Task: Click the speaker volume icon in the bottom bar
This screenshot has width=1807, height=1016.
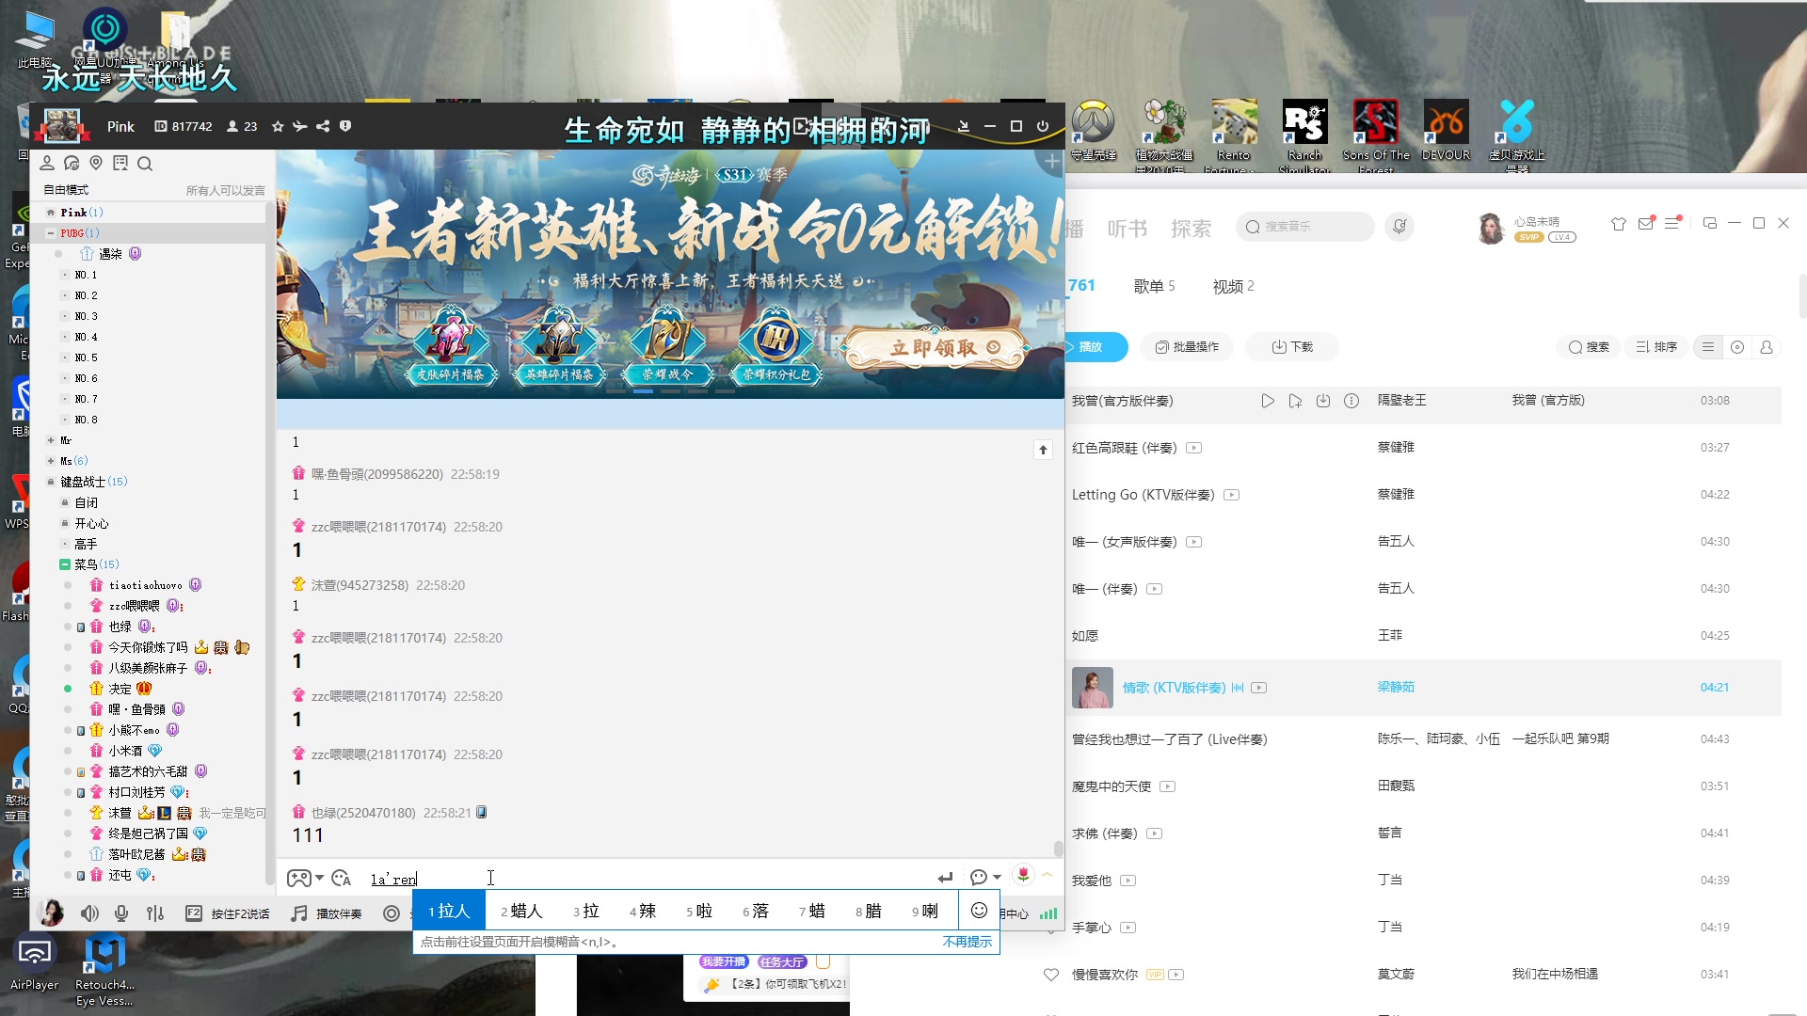Action: (89, 913)
